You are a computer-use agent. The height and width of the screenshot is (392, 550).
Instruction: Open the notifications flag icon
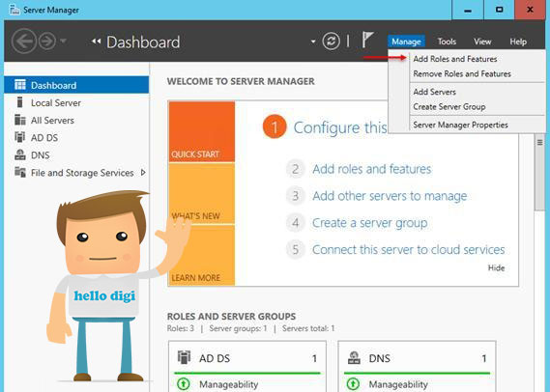367,40
